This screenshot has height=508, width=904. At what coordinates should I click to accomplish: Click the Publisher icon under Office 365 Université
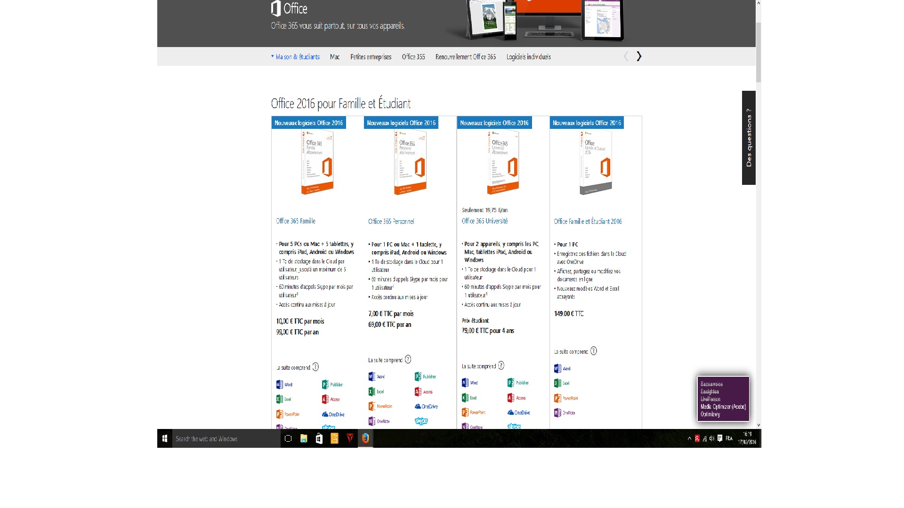click(511, 383)
